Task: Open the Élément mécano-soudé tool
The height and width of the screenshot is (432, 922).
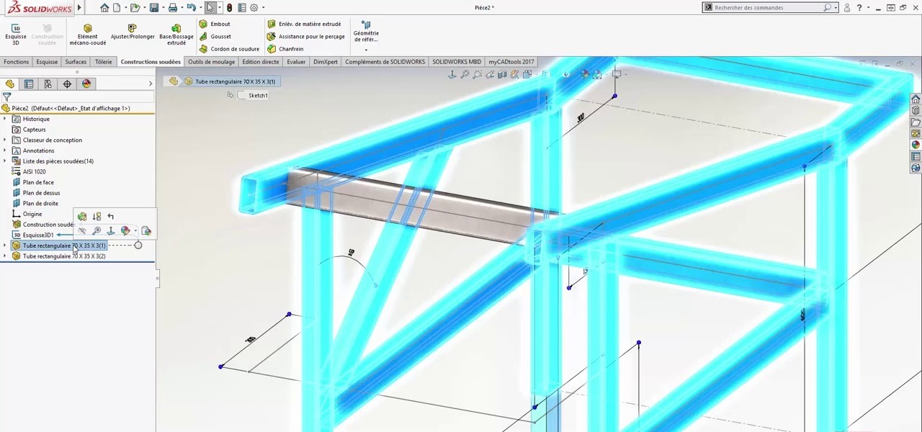Action: 87,32
